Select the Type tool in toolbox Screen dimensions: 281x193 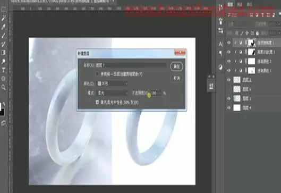(x=3, y=70)
